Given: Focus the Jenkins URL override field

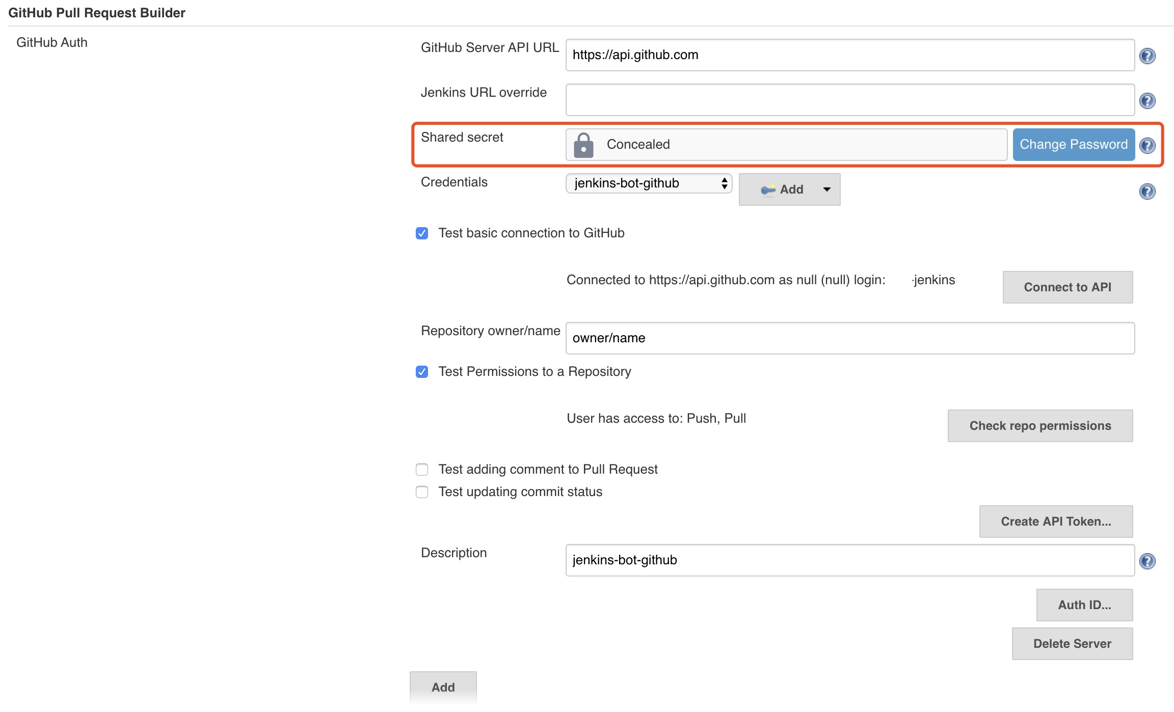Looking at the screenshot, I should (x=850, y=100).
